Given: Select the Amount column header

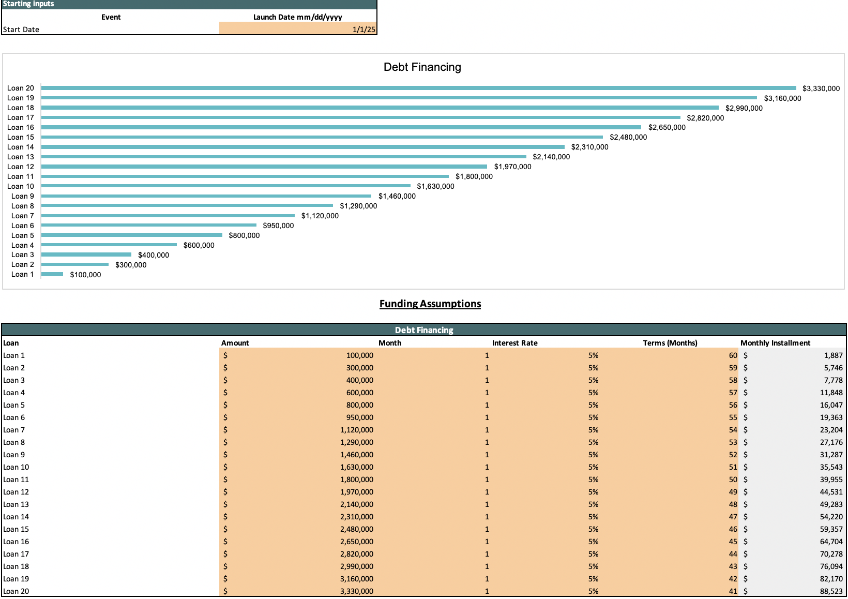Looking at the screenshot, I should tap(235, 343).
